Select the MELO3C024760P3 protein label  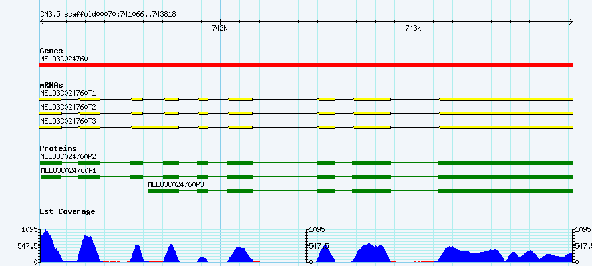click(x=176, y=184)
